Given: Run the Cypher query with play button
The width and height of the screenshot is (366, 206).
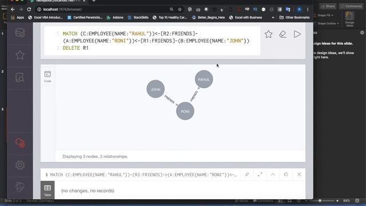Looking at the screenshot, I should coord(297,34).
